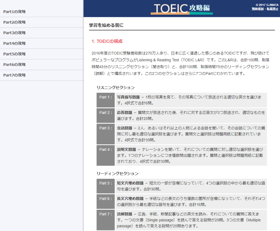Select the Part 5 label cell
The height and width of the screenshot is (231, 280).
tap(106, 186)
